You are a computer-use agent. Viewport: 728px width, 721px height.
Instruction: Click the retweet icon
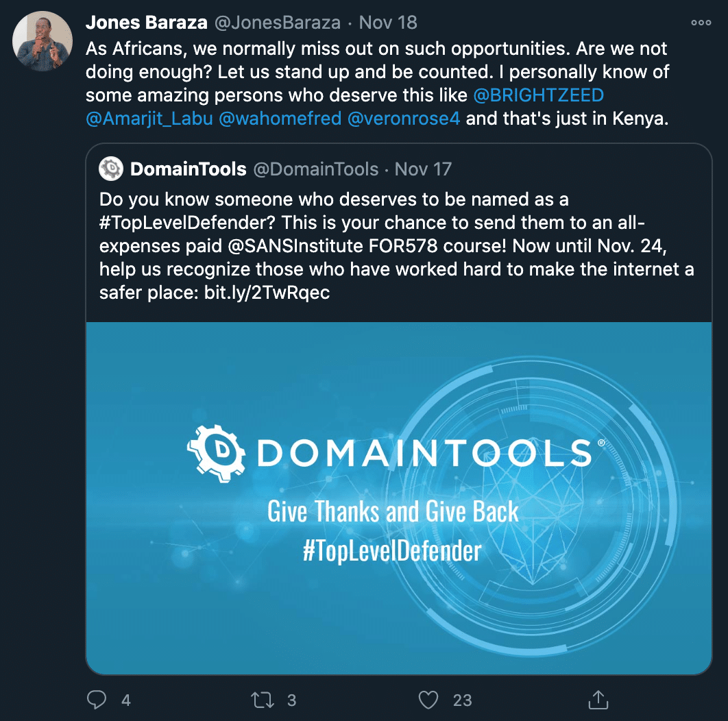(261, 700)
